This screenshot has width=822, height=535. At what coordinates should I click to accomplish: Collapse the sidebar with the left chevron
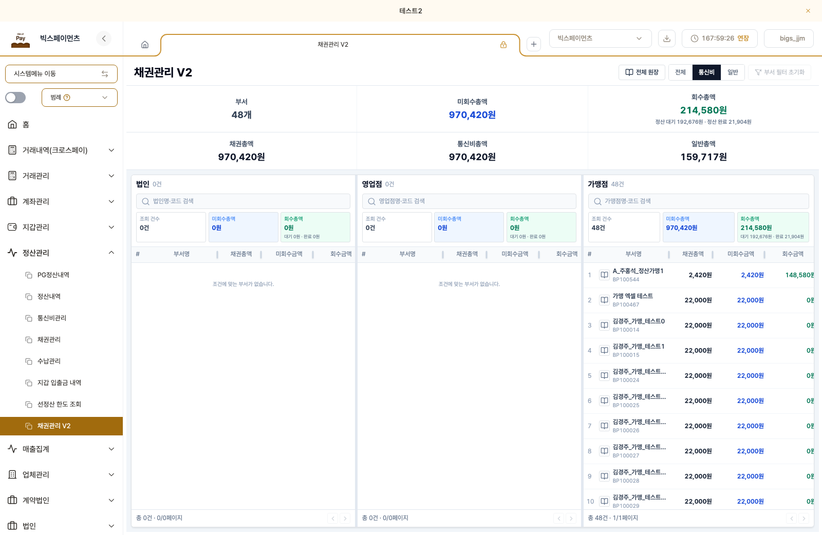coord(104,39)
